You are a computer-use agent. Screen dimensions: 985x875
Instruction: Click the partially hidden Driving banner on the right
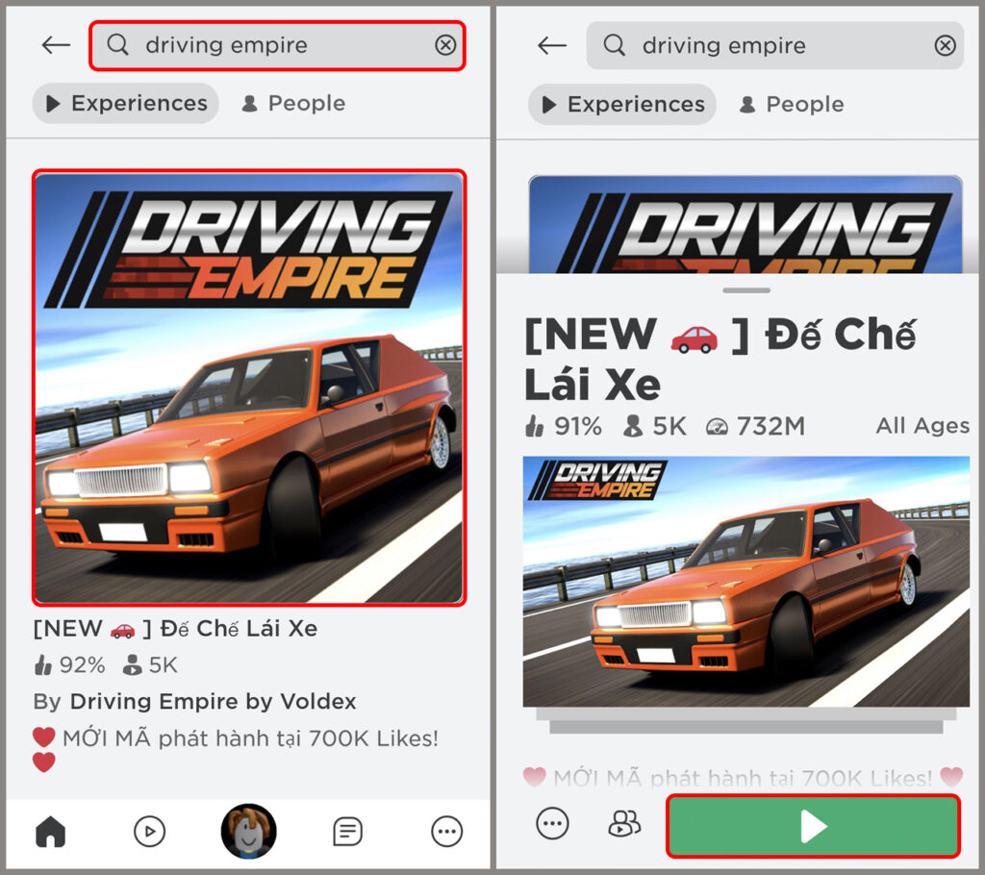[x=745, y=224]
